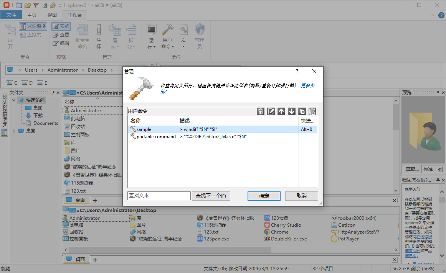Paste a user command from clipboard
The width and height of the screenshot is (446, 273).
312,111
